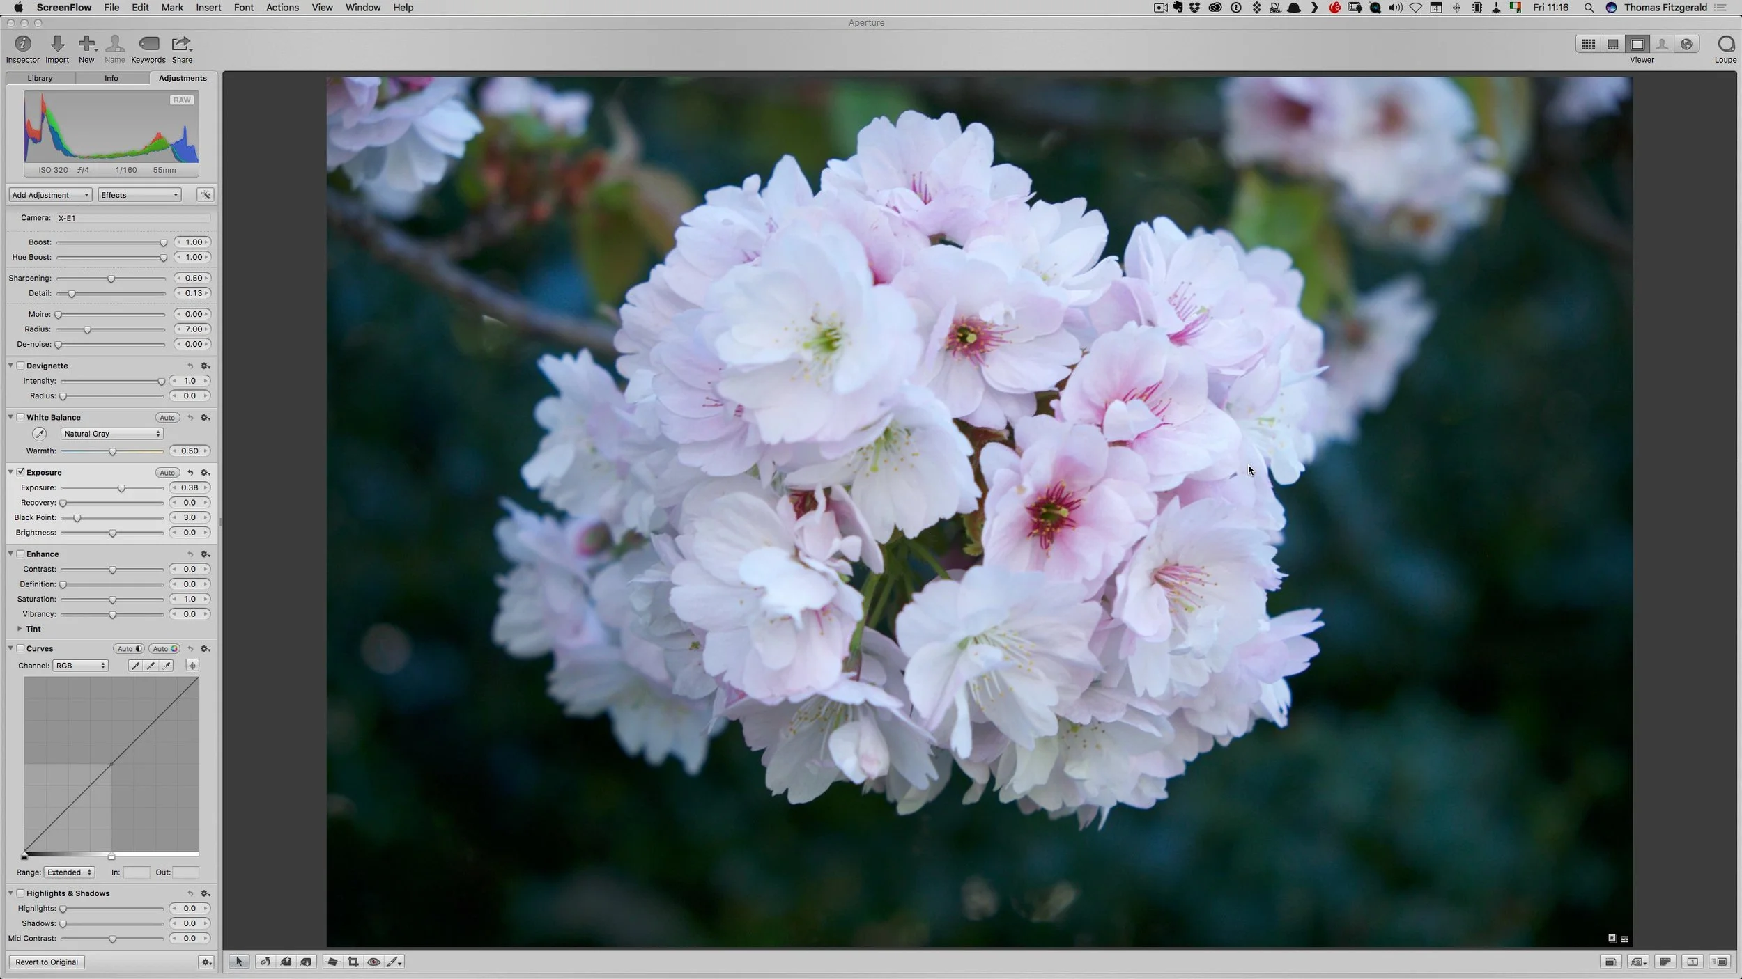Open the Effects dropdown
The image size is (1742, 979).
139,195
